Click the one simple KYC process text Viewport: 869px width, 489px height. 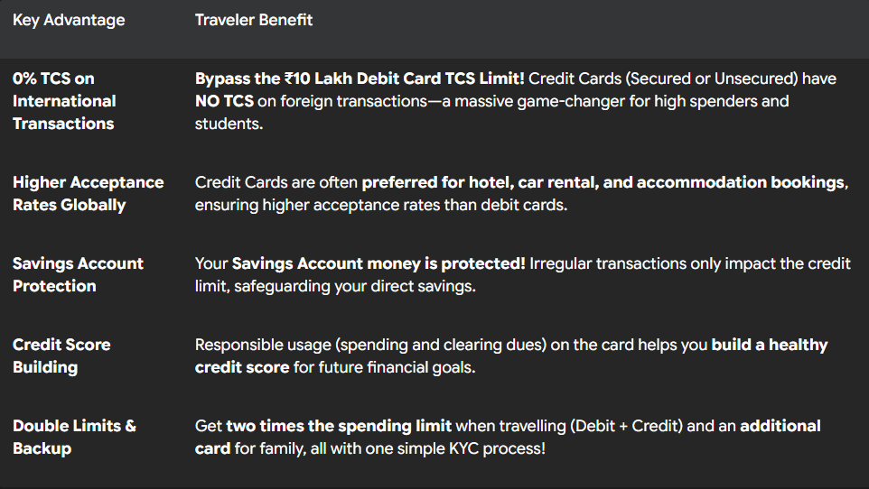coord(455,448)
